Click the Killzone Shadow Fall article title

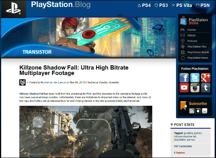click(74, 70)
